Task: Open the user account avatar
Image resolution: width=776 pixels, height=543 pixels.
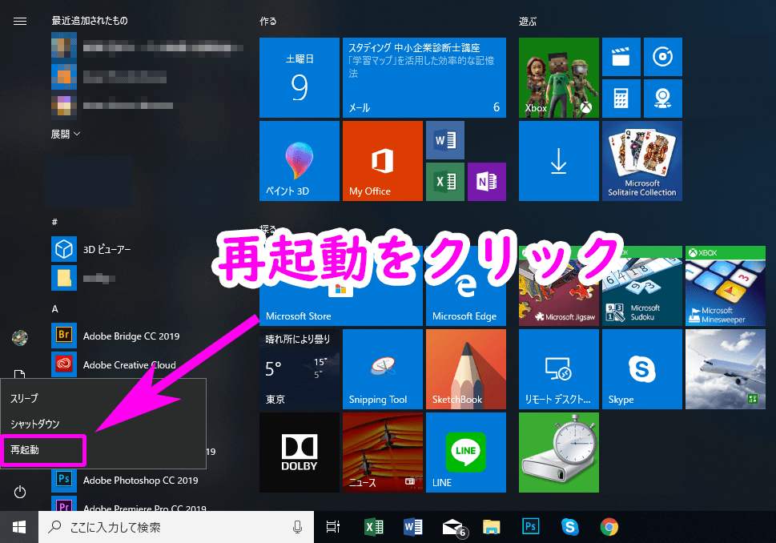Action: 20,338
